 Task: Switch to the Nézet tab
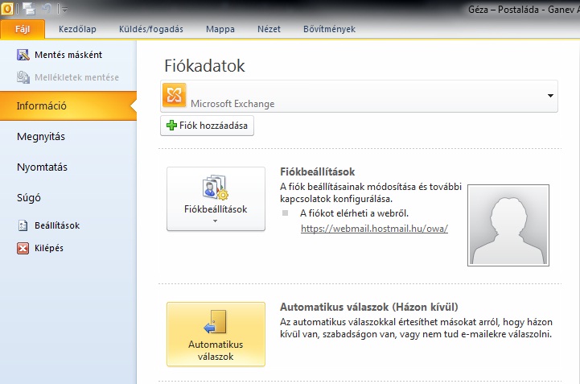click(269, 29)
